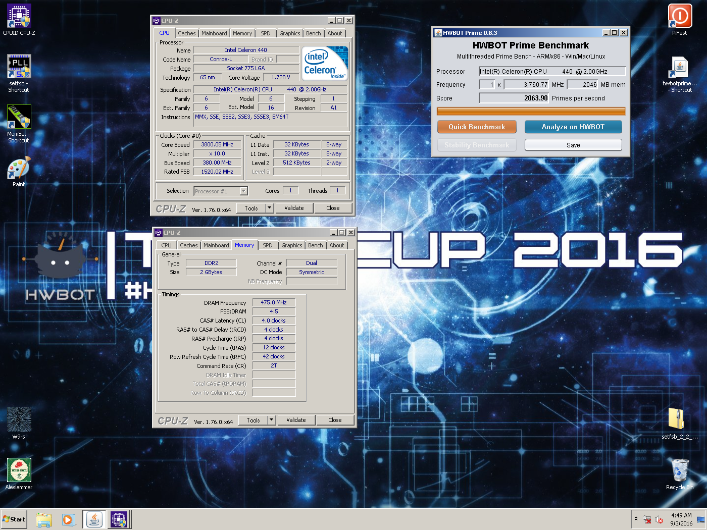Screen dimensions: 707x530
Task: Click the 2063.90 score field
Action: pyautogui.click(x=514, y=98)
